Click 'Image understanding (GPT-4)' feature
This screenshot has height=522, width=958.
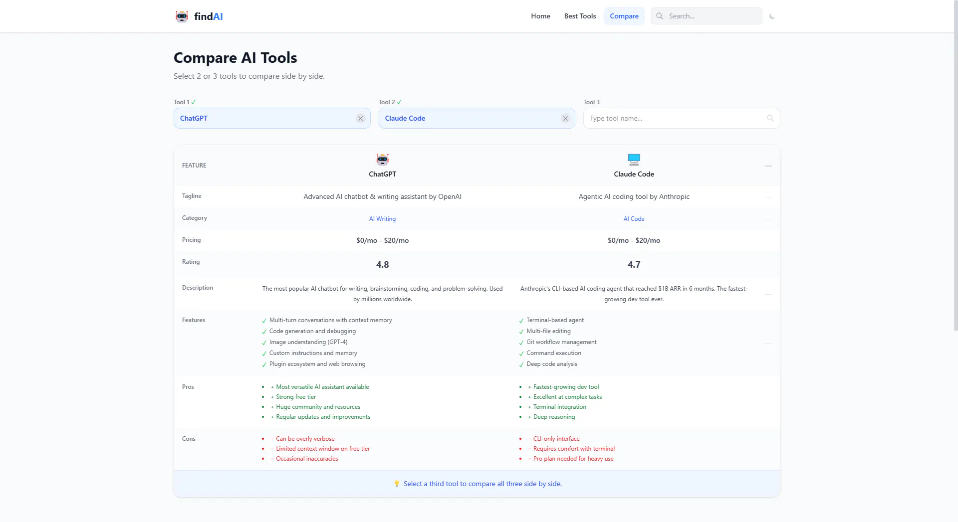click(x=308, y=342)
